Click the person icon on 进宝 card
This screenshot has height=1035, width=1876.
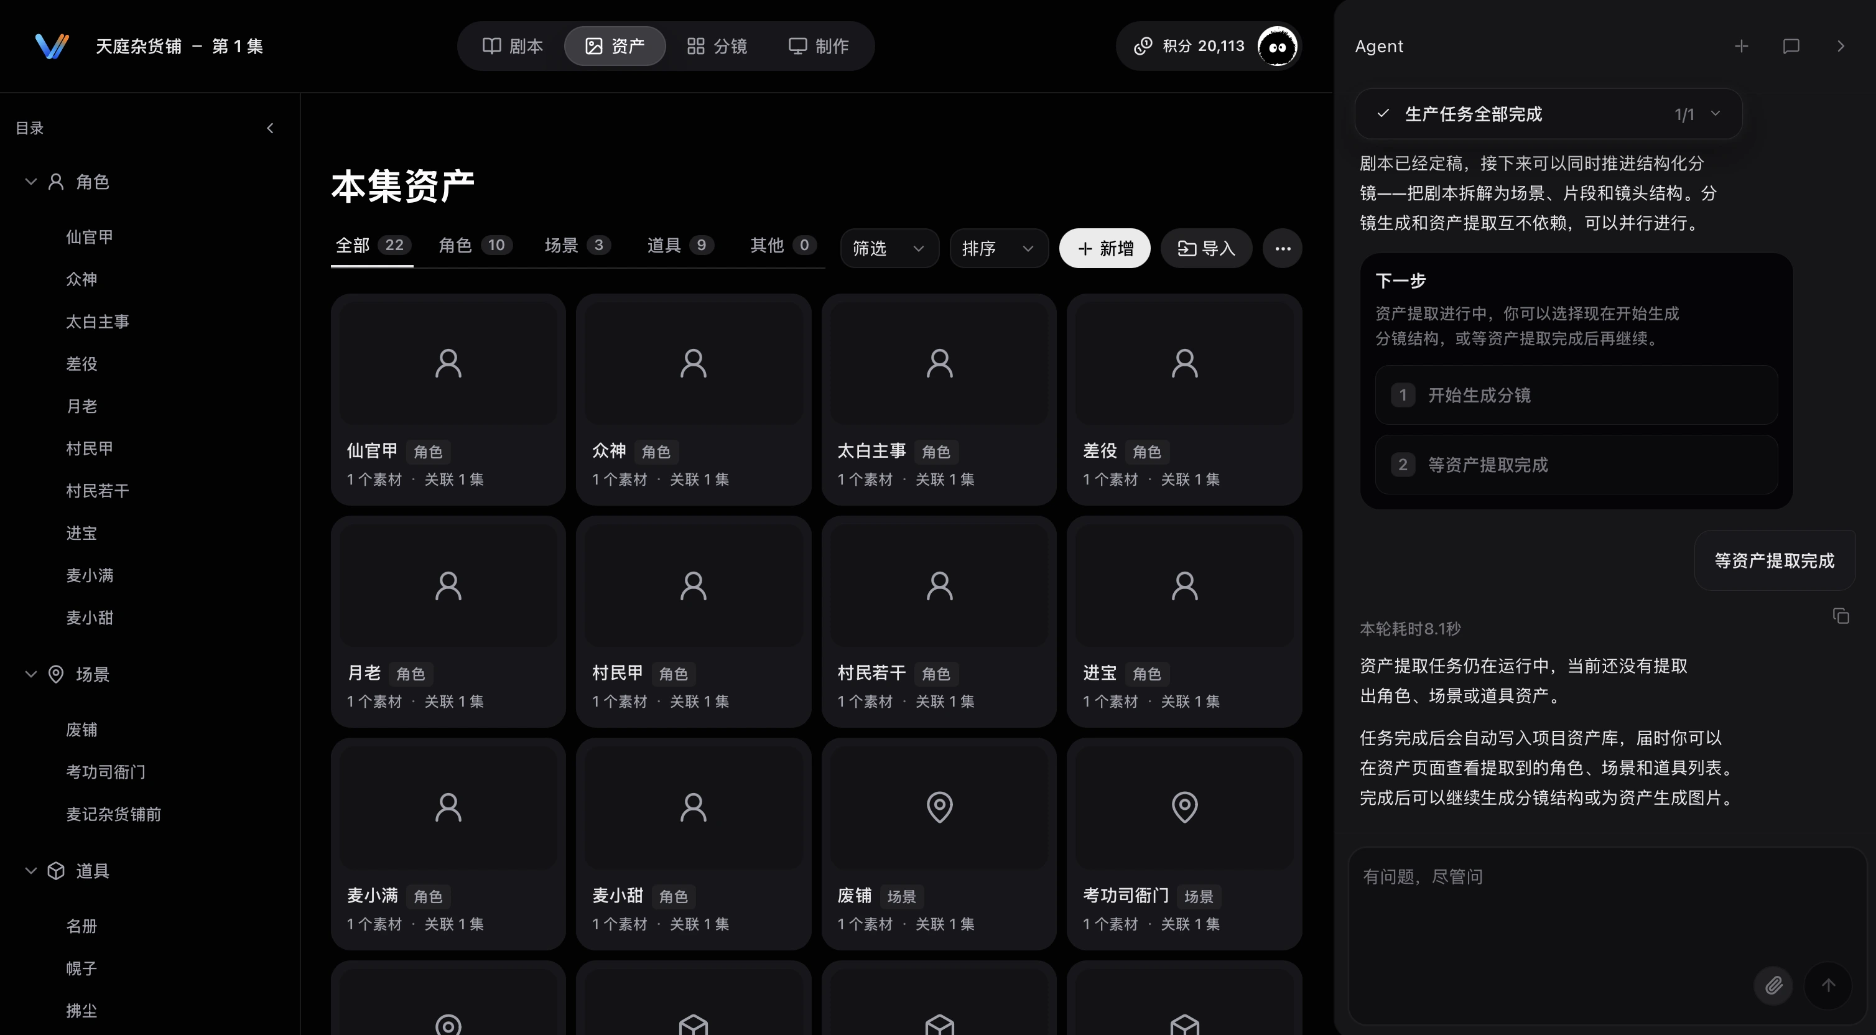[x=1185, y=585]
